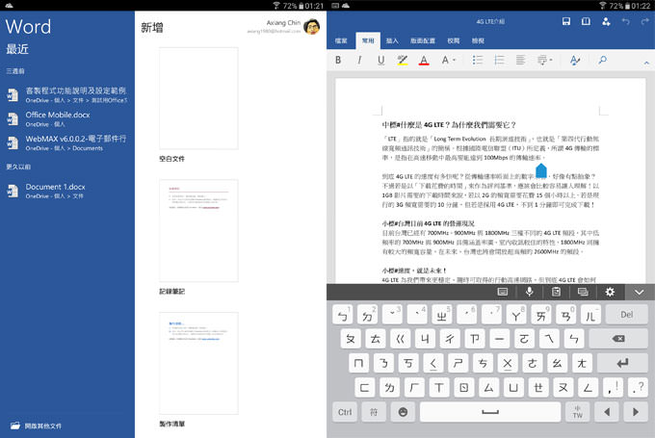
Task: Undo the last action
Action: (625, 21)
